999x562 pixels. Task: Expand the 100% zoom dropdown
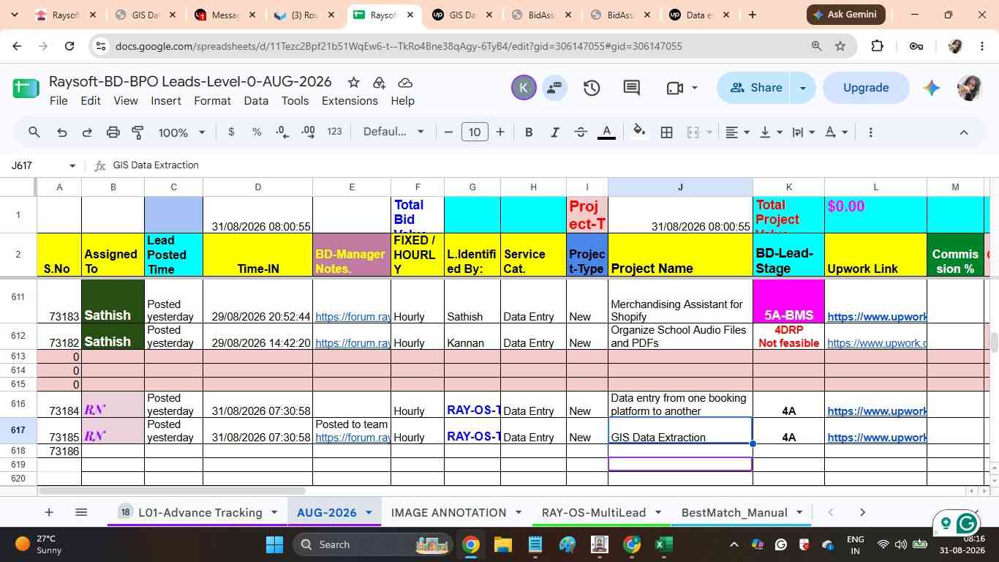[182, 132]
